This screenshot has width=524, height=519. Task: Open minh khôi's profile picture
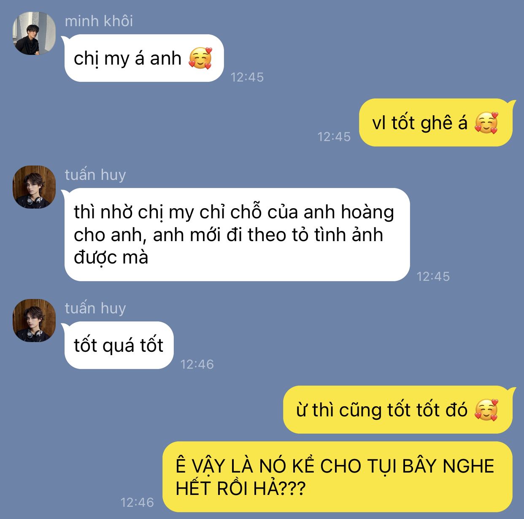coord(34,33)
